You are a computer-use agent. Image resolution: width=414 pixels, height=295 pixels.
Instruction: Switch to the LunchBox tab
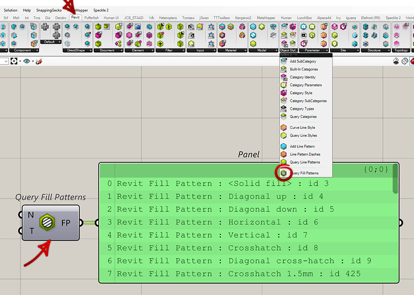[304, 17]
